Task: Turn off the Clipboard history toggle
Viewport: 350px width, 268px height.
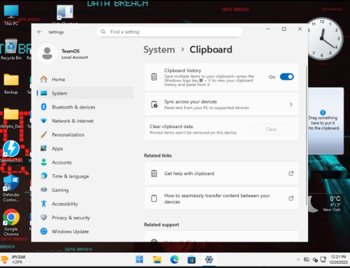Action: coord(287,77)
